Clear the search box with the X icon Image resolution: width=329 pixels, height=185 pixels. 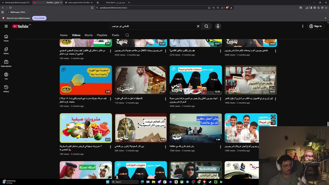(x=198, y=26)
